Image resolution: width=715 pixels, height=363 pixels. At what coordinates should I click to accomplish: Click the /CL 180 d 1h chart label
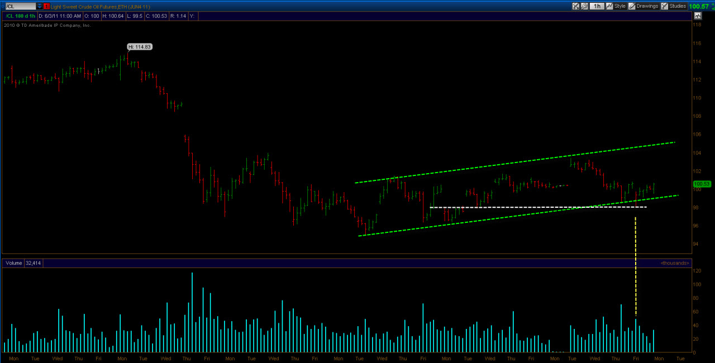20,16
